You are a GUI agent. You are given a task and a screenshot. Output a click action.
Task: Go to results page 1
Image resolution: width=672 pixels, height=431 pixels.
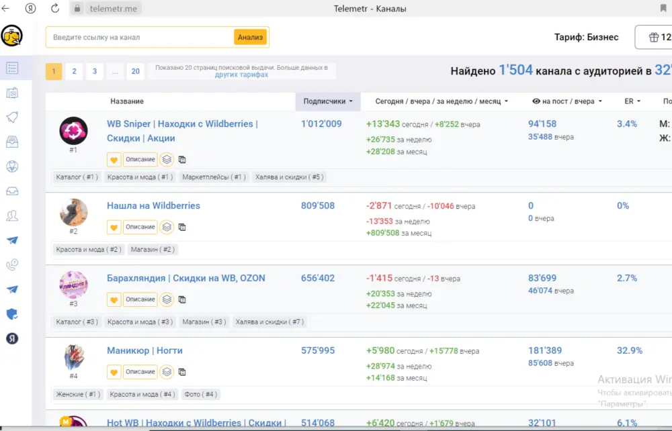pos(54,71)
